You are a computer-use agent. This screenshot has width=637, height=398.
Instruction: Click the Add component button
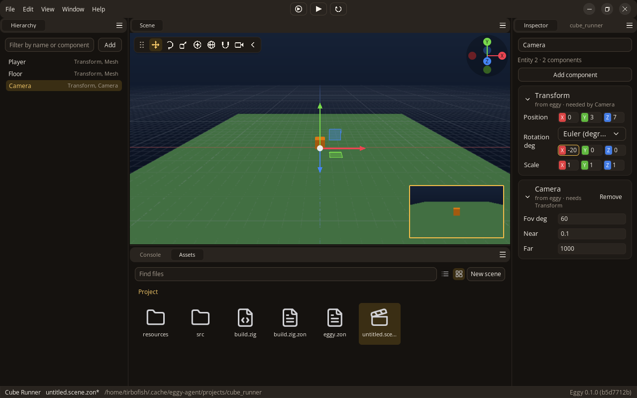(x=575, y=75)
